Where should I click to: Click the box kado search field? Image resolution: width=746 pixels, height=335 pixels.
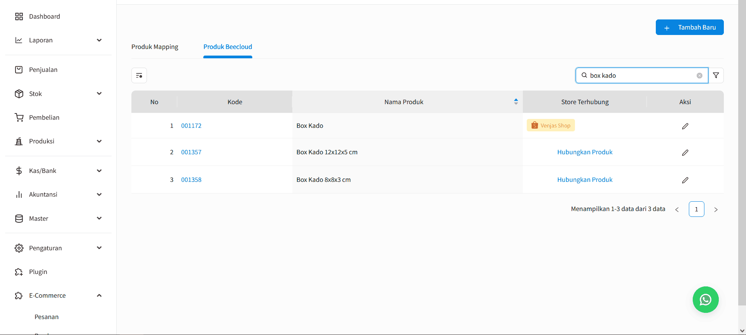tap(641, 75)
